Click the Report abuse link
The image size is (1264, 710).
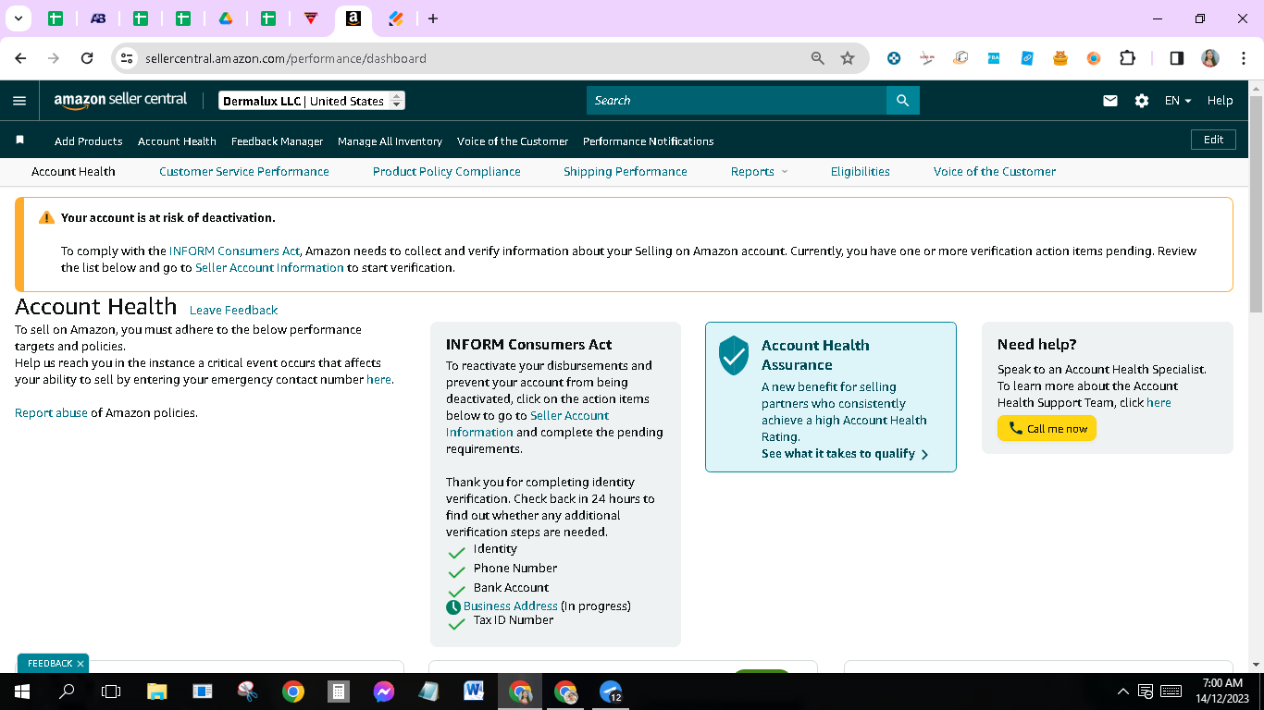[52, 413]
